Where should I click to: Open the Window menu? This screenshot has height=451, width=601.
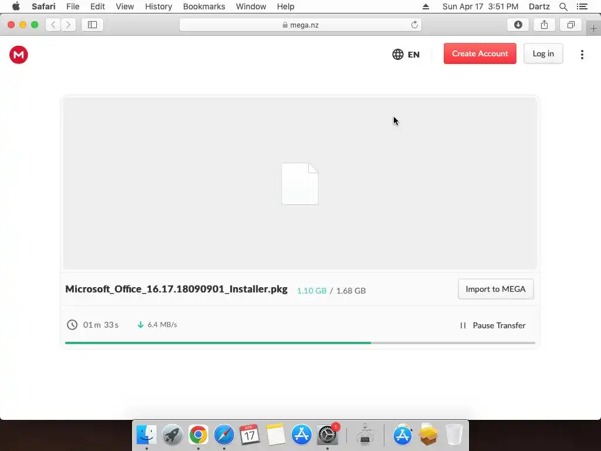pyautogui.click(x=251, y=6)
